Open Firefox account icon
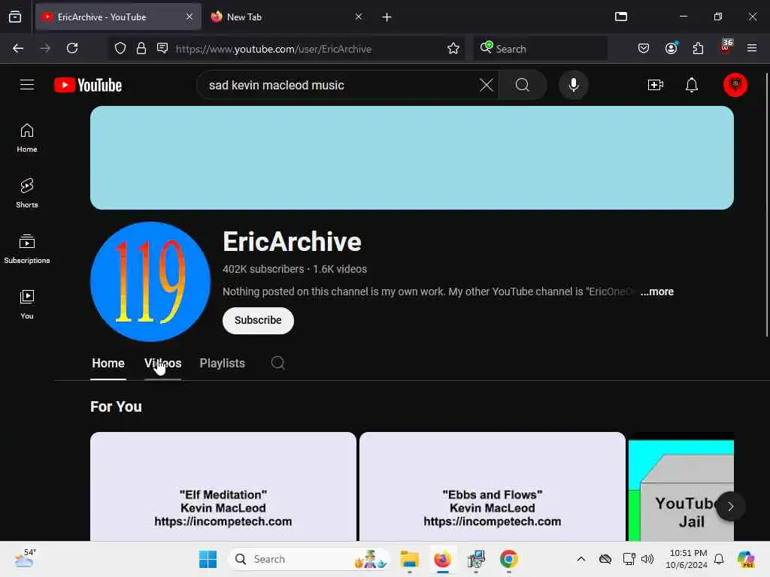The width and height of the screenshot is (770, 577). pos(671,48)
